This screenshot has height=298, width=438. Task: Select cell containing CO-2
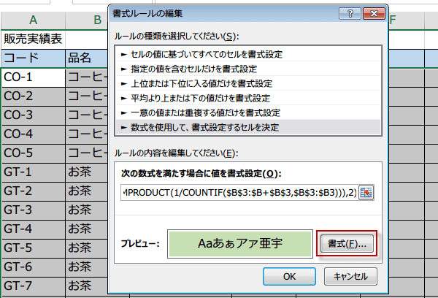click(34, 96)
